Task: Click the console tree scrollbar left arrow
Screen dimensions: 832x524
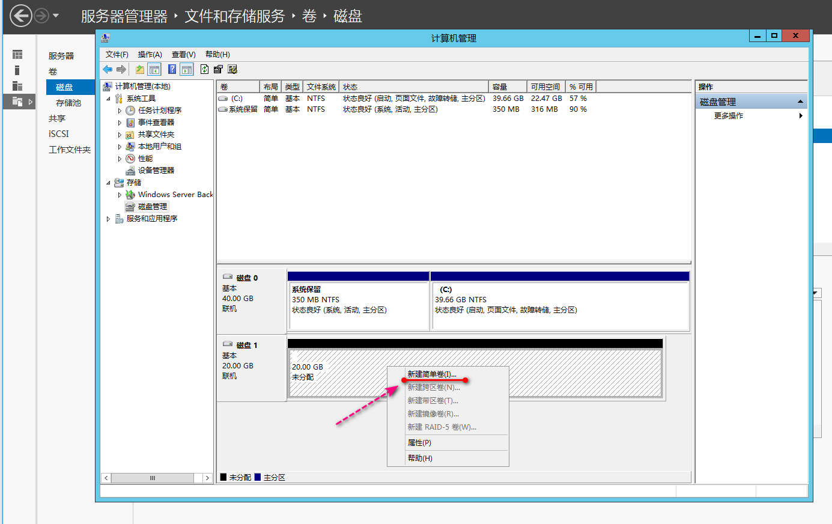Action: tap(106, 478)
